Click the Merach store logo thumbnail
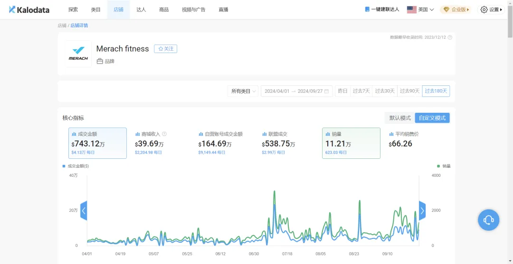This screenshot has width=513, height=264. pos(78,54)
